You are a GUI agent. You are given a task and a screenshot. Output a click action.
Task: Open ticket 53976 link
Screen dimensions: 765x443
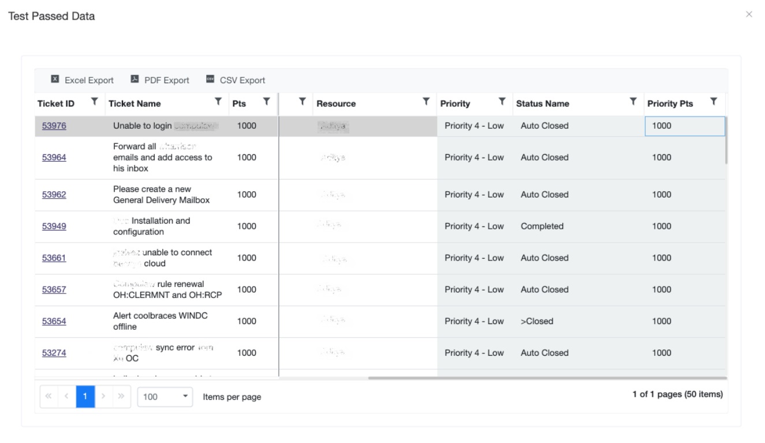tap(54, 126)
